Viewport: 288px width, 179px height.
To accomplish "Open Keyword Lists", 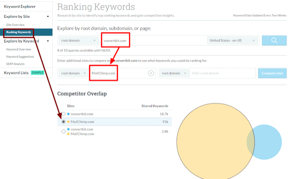I will [x=16, y=73].
